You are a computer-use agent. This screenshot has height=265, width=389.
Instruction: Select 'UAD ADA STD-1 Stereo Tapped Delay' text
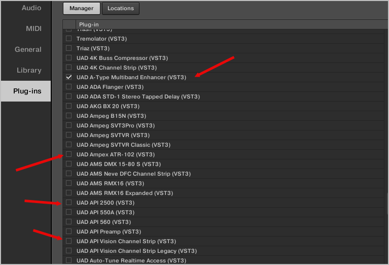[x=128, y=96]
